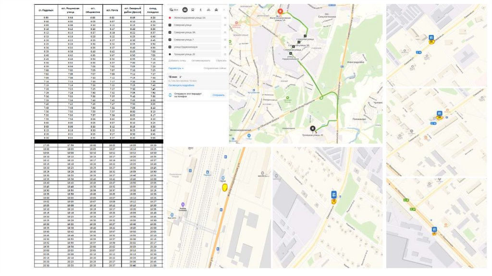This screenshot has width=492, height=276.
Task: Open the 'Посмотреть подробнее' link
Action: point(182,85)
